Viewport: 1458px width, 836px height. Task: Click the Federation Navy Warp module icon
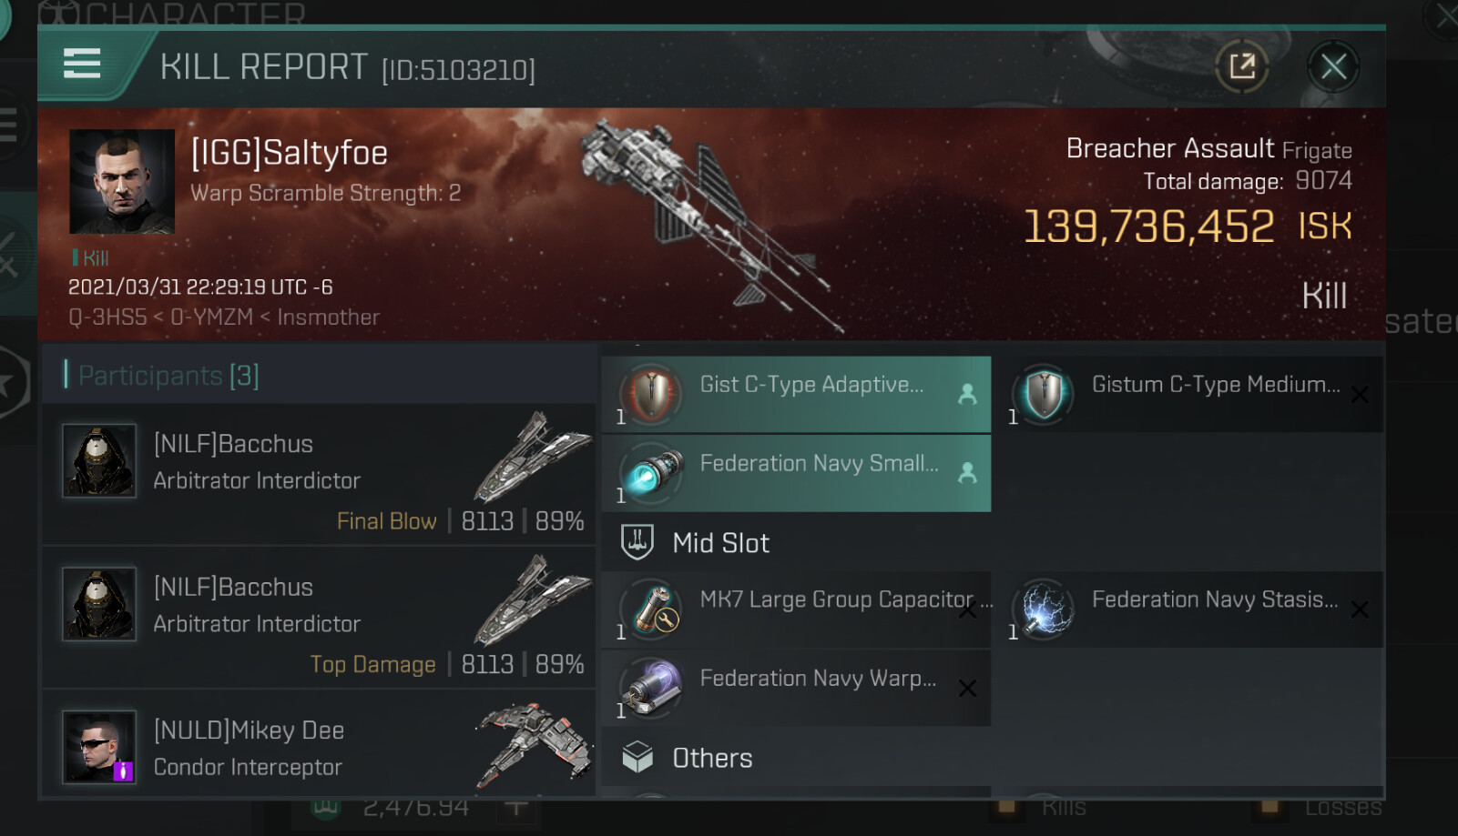[x=651, y=688]
